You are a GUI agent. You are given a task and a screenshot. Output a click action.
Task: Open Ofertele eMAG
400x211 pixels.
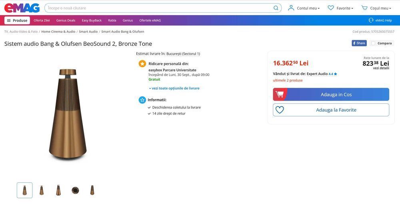[150, 20]
